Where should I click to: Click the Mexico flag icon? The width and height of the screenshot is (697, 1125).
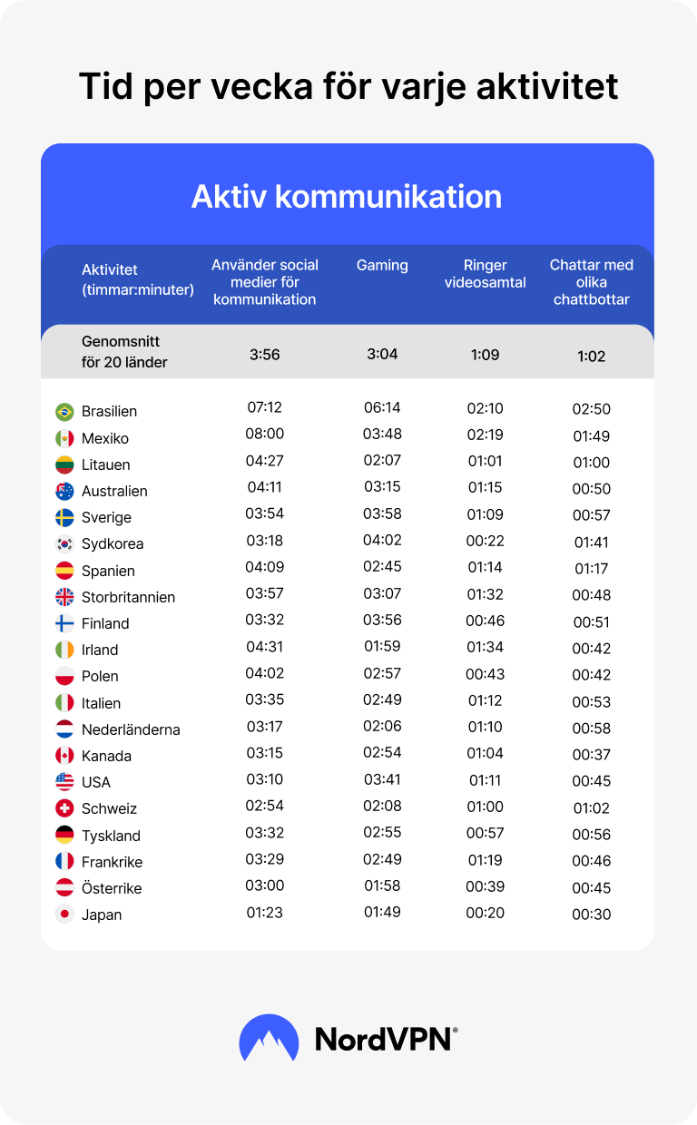tap(64, 438)
